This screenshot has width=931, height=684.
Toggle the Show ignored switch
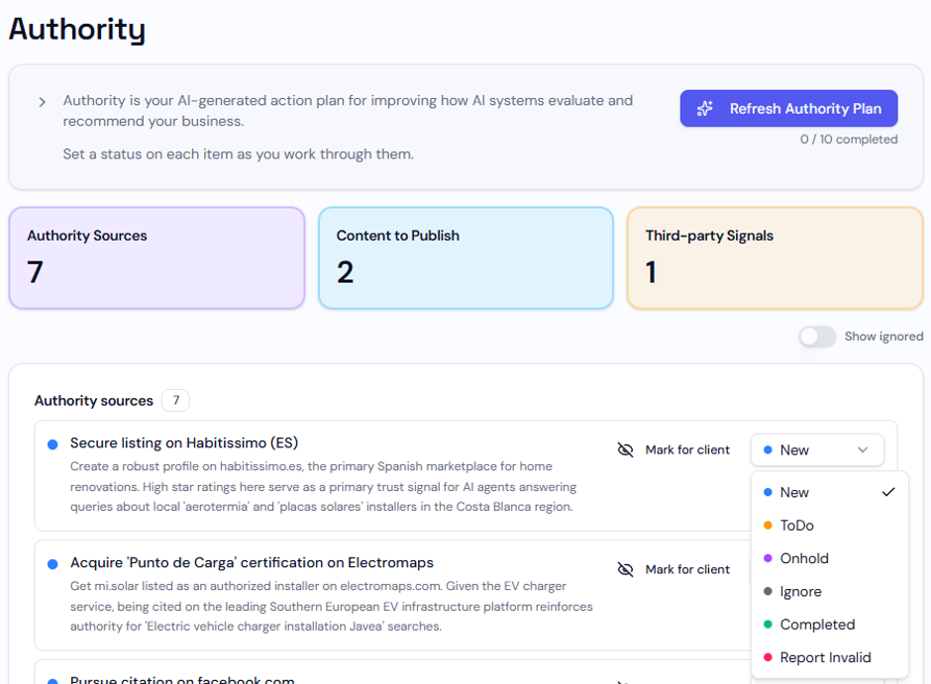[x=817, y=337]
